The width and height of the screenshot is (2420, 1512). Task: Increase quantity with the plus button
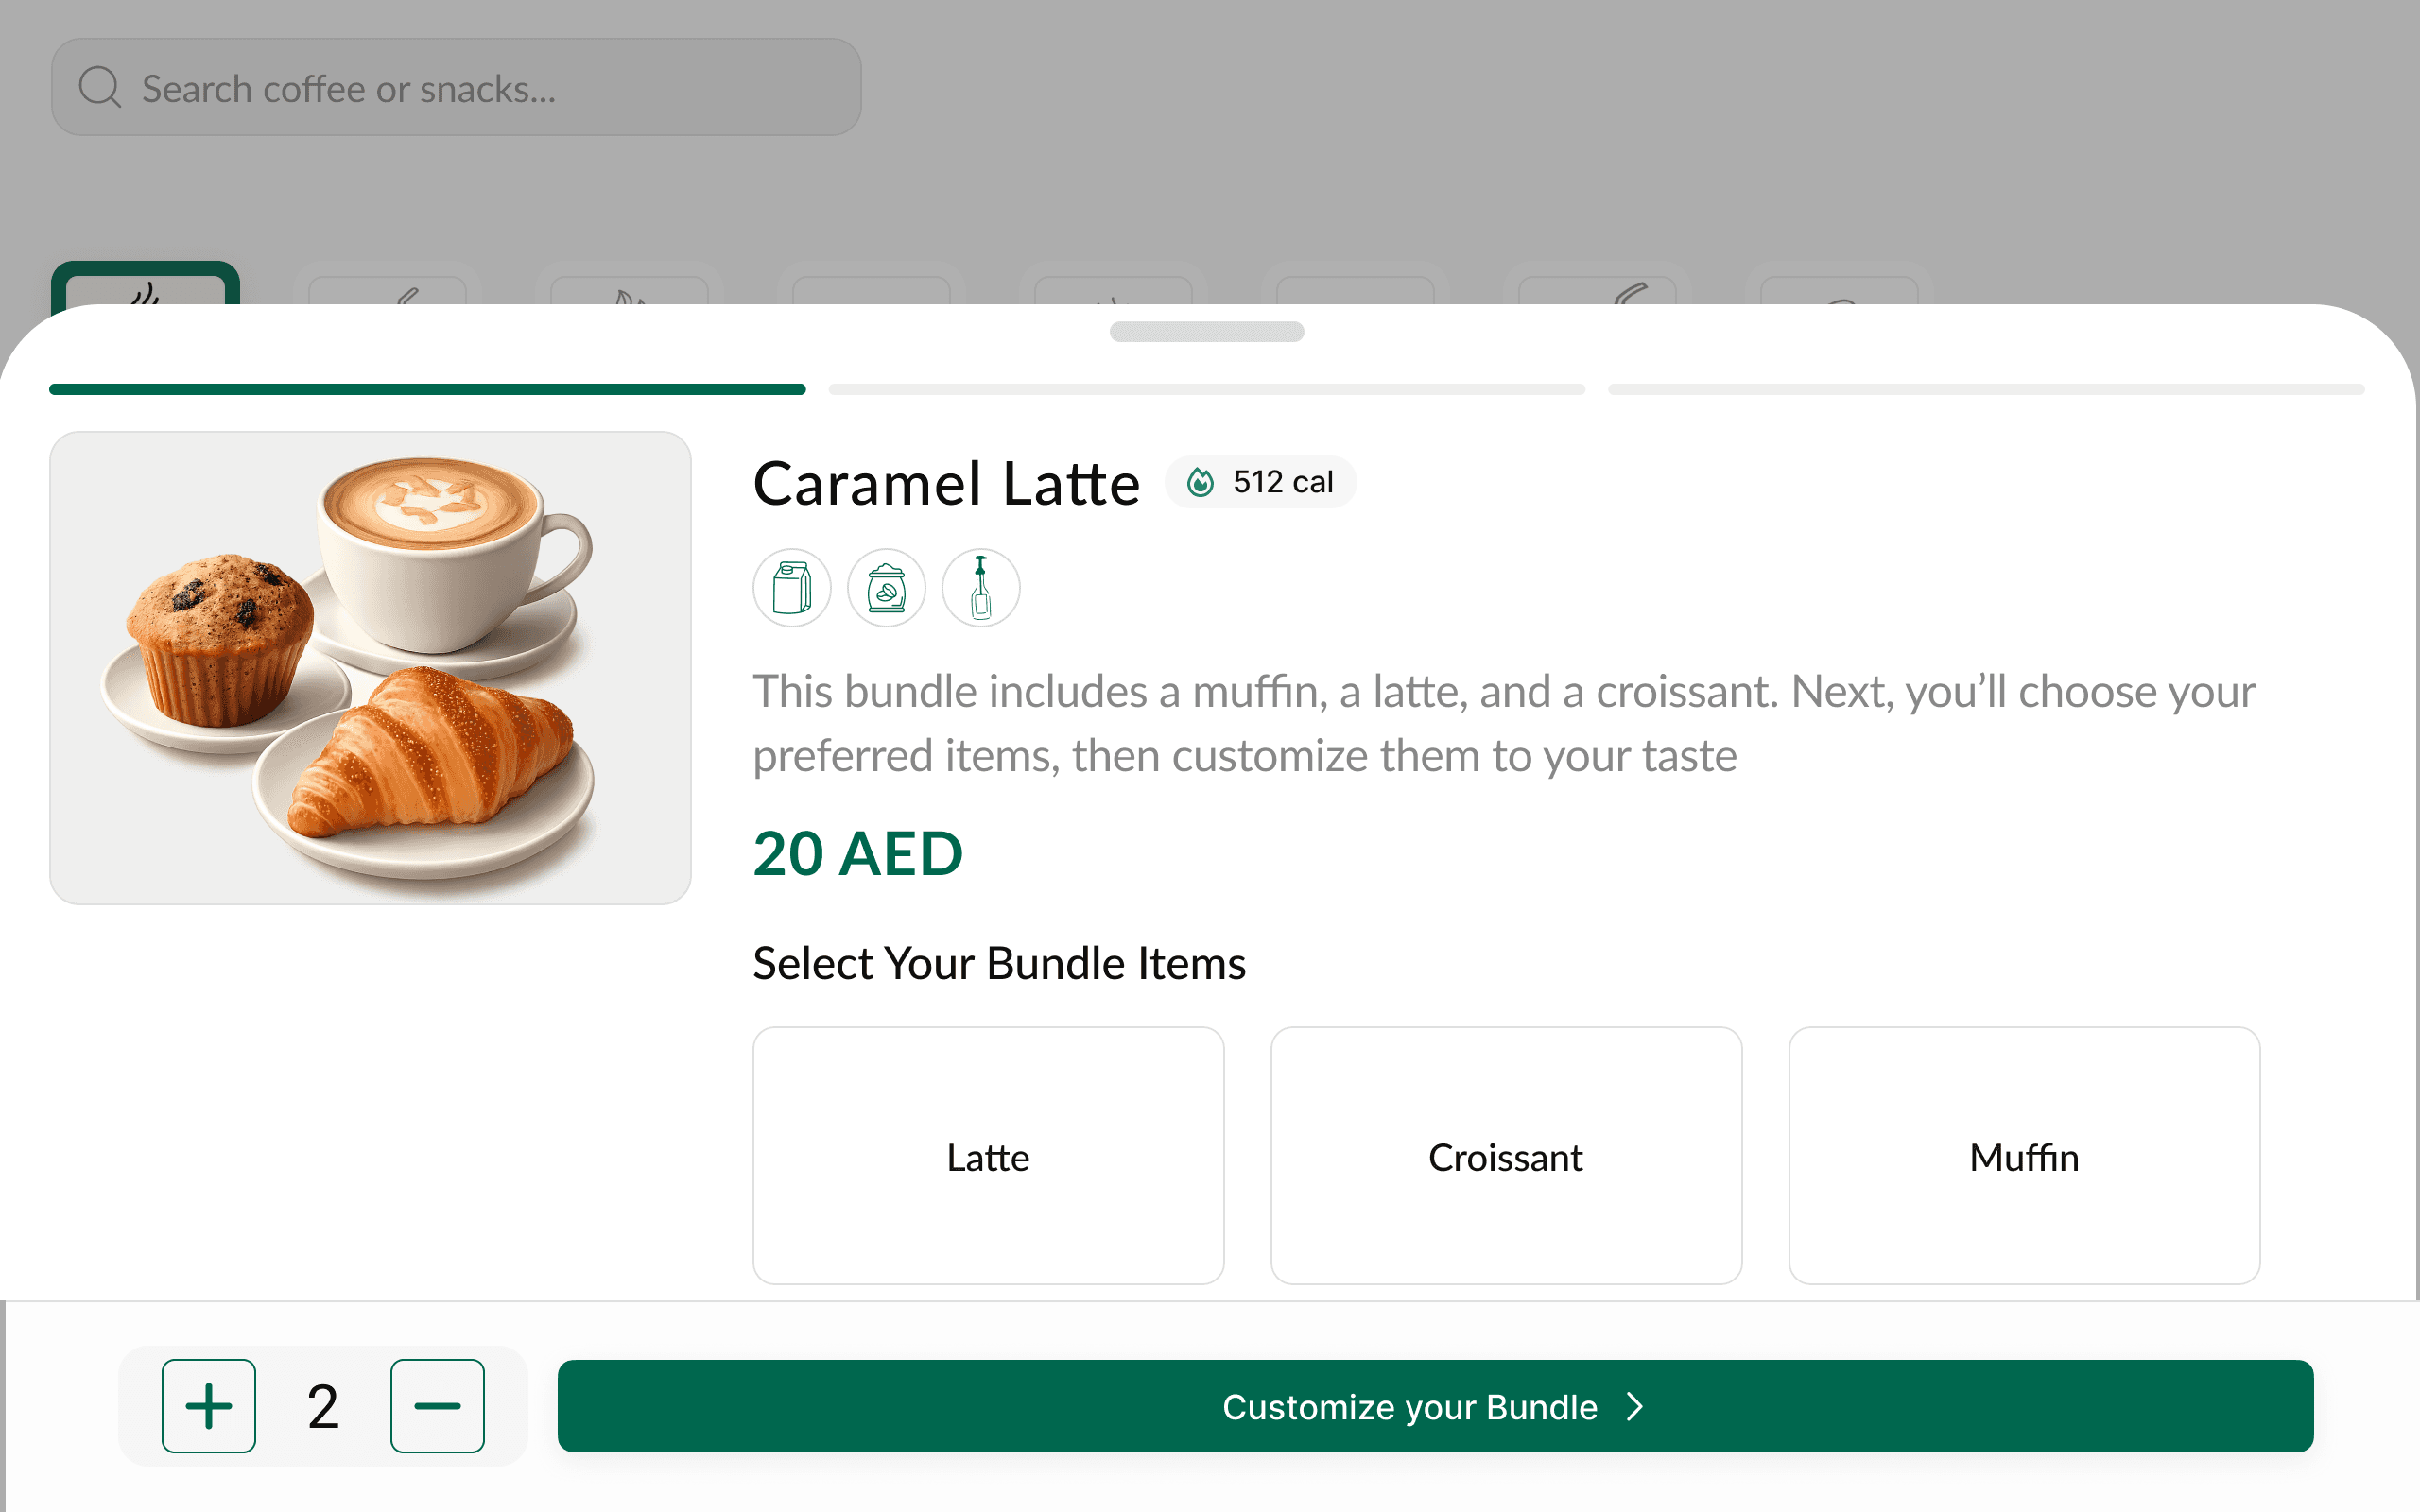click(x=209, y=1406)
